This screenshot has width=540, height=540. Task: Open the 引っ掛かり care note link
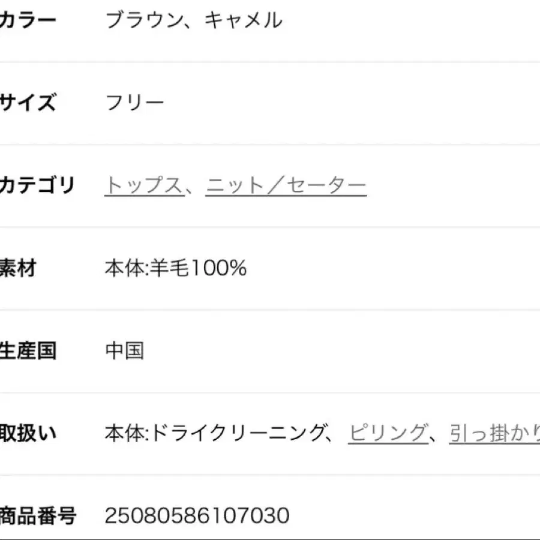(493, 433)
